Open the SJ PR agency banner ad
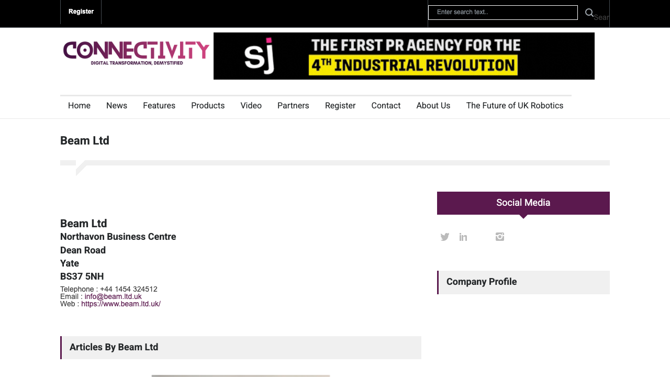 coord(404,56)
